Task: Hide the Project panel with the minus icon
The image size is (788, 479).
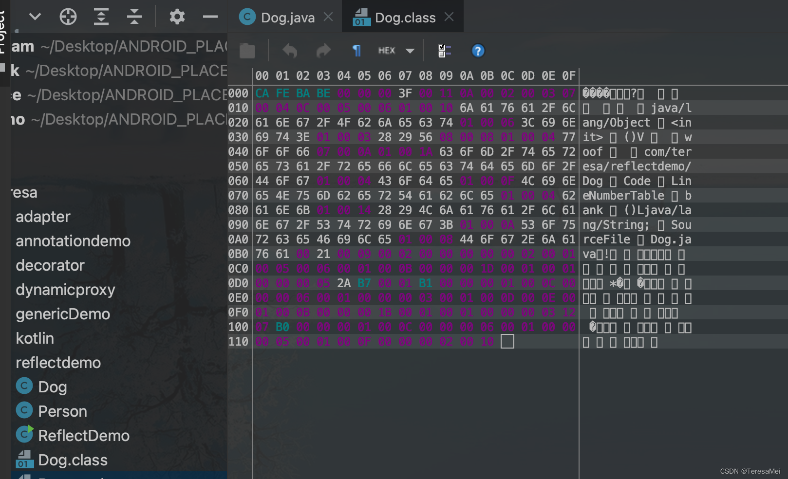Action: [x=209, y=16]
